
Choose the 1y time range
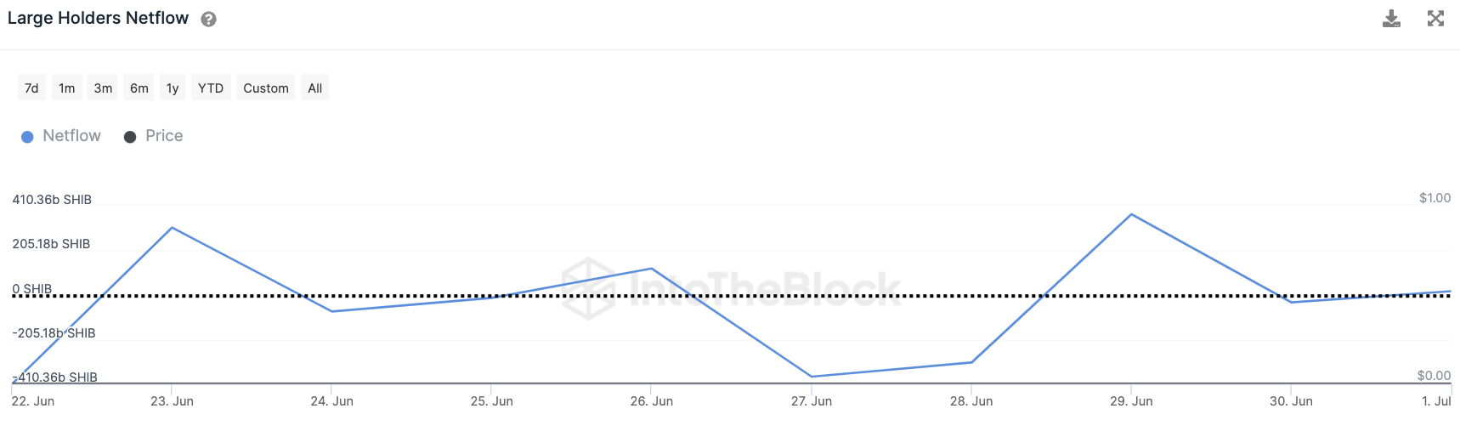(x=173, y=88)
